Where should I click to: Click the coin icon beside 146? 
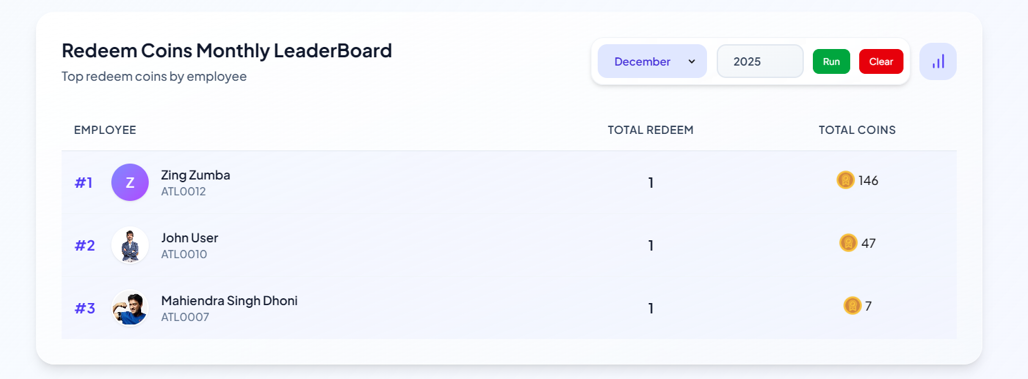coord(845,180)
